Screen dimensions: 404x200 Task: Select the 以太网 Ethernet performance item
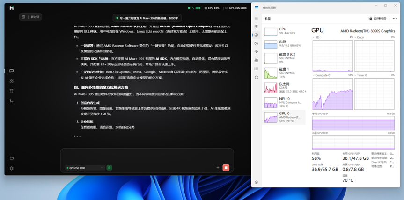pyautogui.click(x=284, y=88)
